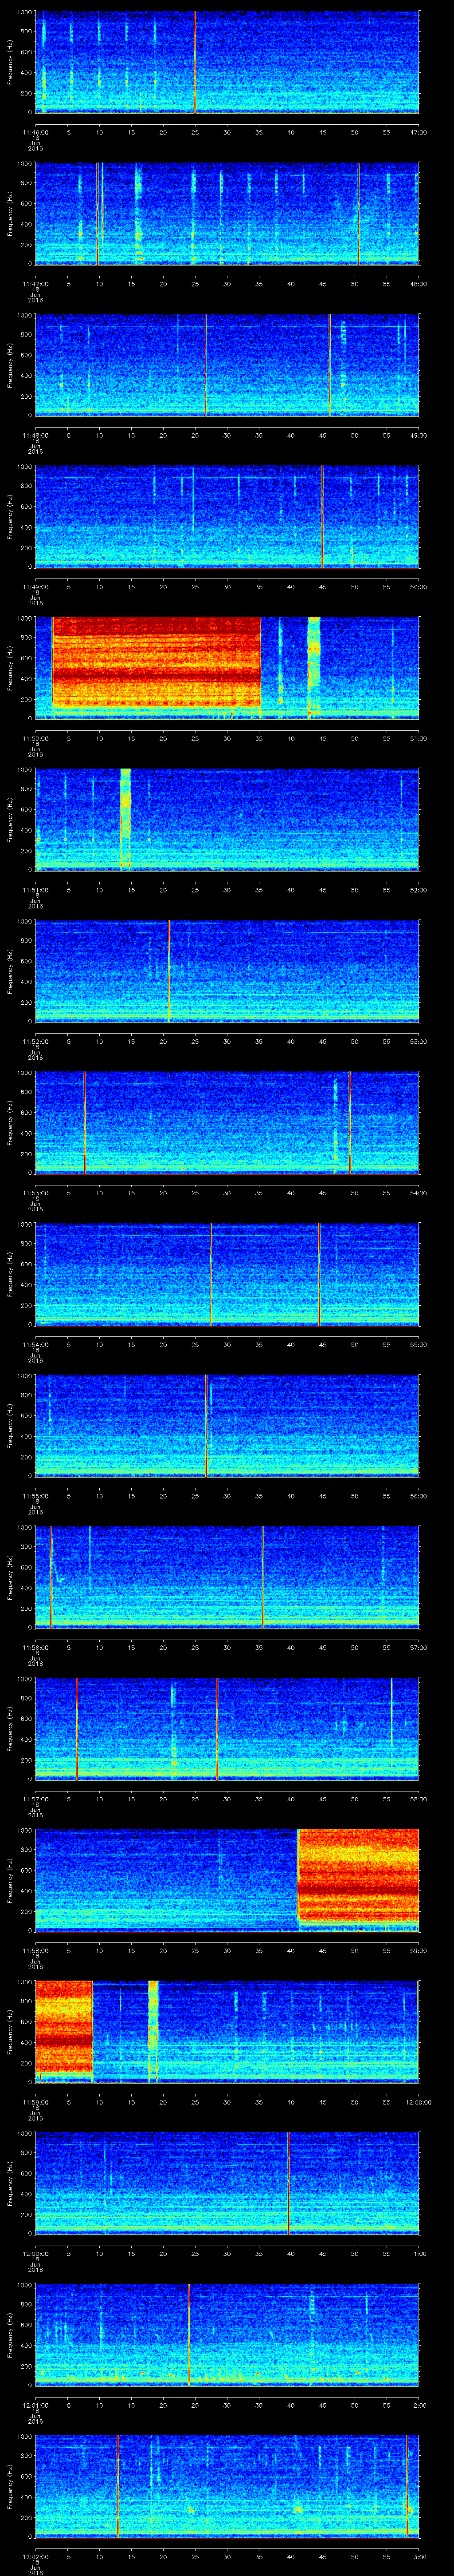Click the red spike near 46 s in 11:48 spectrogram
Viewport: 454px width, 2576px height.
[329, 364]
